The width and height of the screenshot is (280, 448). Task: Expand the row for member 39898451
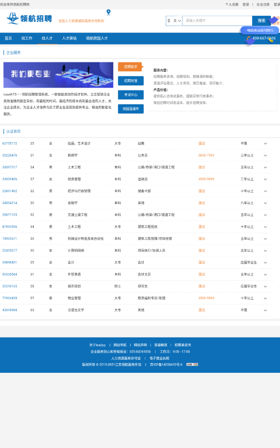[x=266, y=263]
